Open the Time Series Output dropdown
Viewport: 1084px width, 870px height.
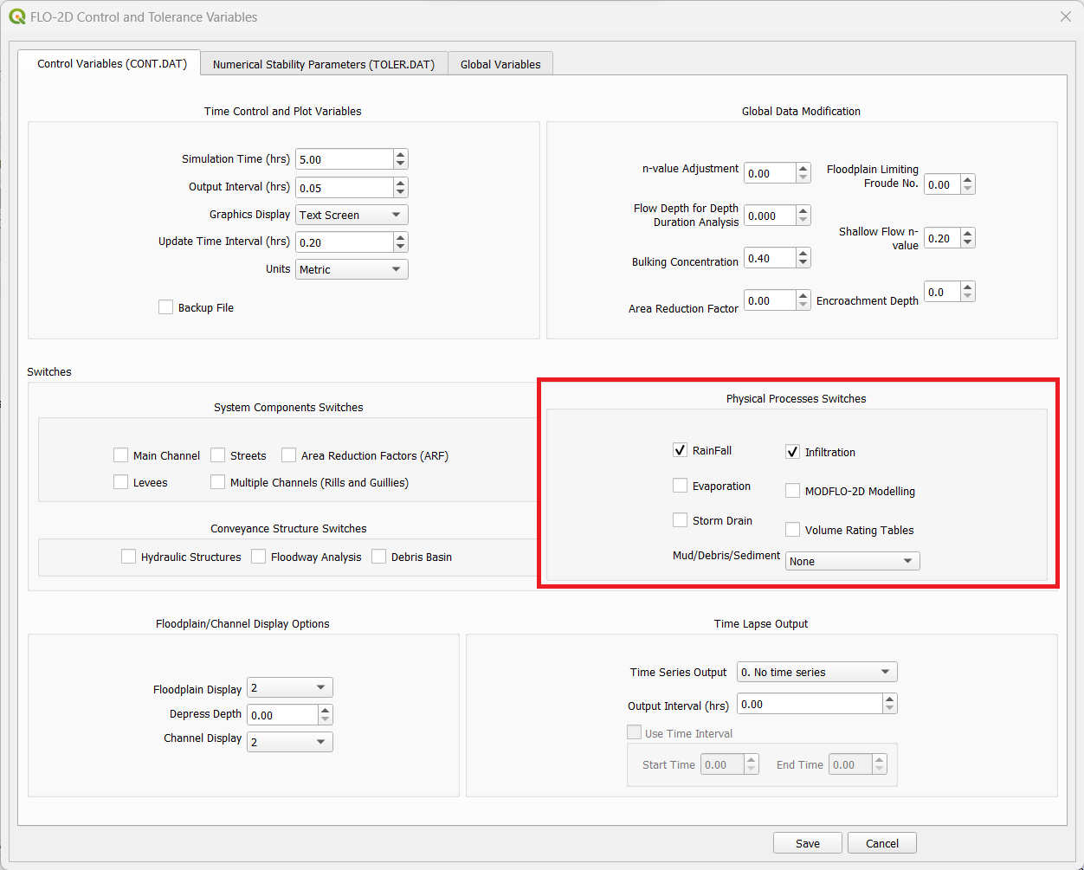click(816, 672)
